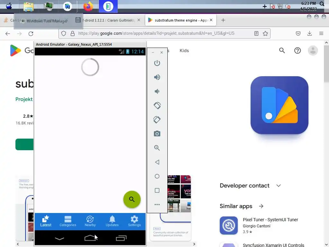Open the Apple logo menu

point(9,6)
